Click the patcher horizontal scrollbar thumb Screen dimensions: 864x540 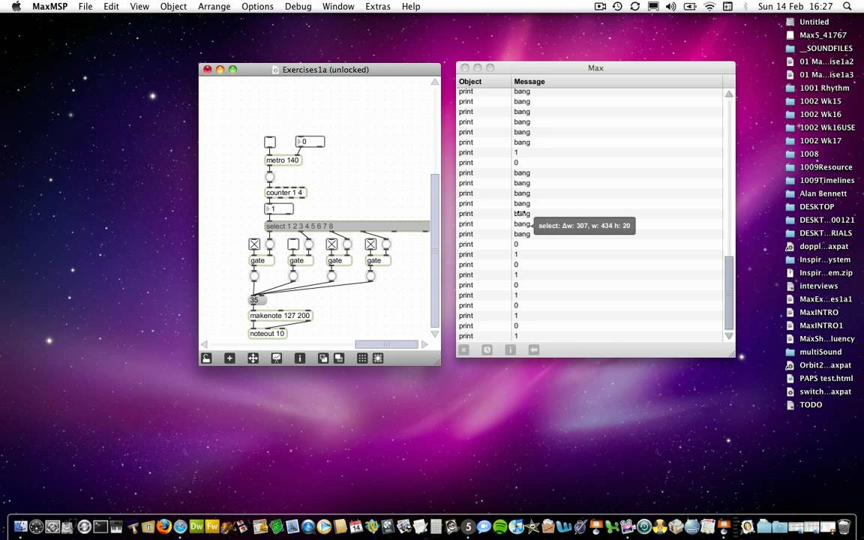386,344
